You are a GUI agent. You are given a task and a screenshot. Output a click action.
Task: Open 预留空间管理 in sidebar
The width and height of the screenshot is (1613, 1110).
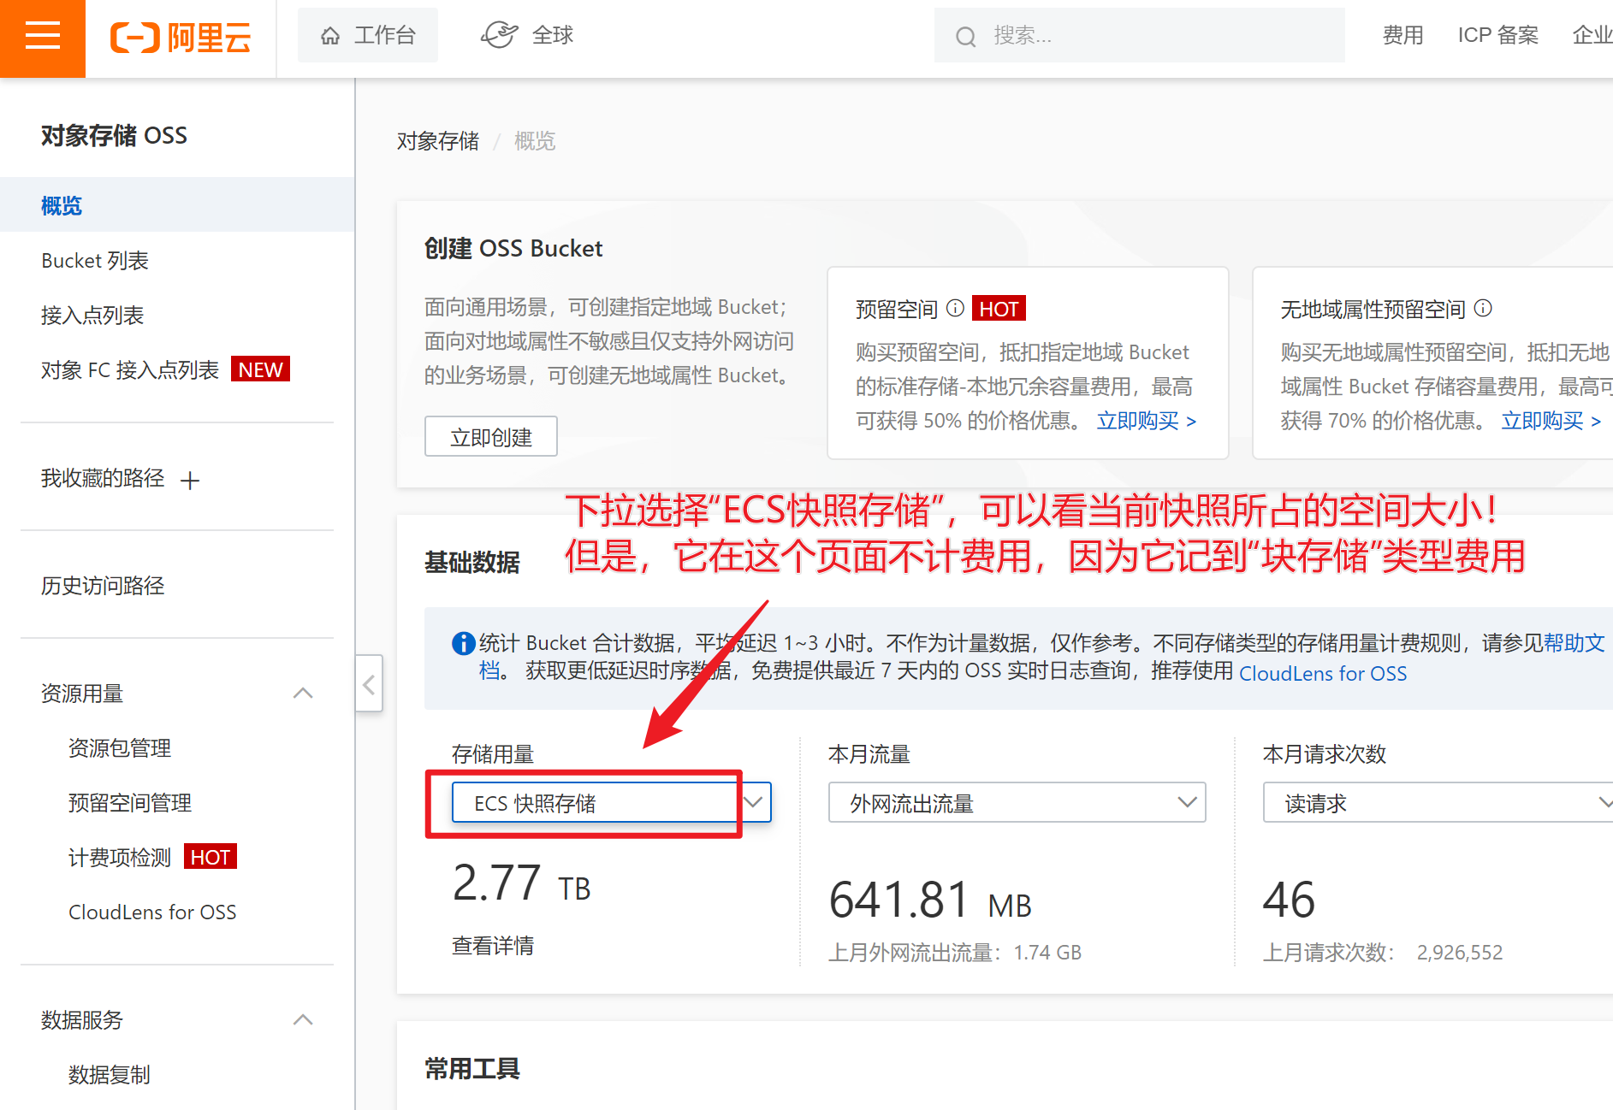(x=130, y=803)
